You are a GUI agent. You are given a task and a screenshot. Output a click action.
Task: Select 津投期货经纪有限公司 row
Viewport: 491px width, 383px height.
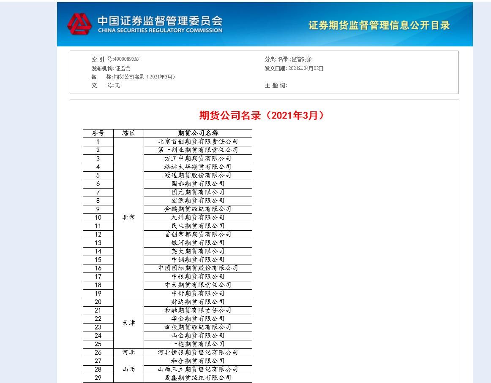pyautogui.click(x=198, y=327)
